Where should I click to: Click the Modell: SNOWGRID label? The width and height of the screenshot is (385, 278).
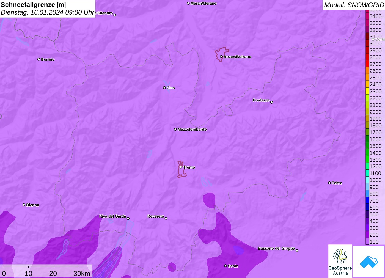point(354,5)
